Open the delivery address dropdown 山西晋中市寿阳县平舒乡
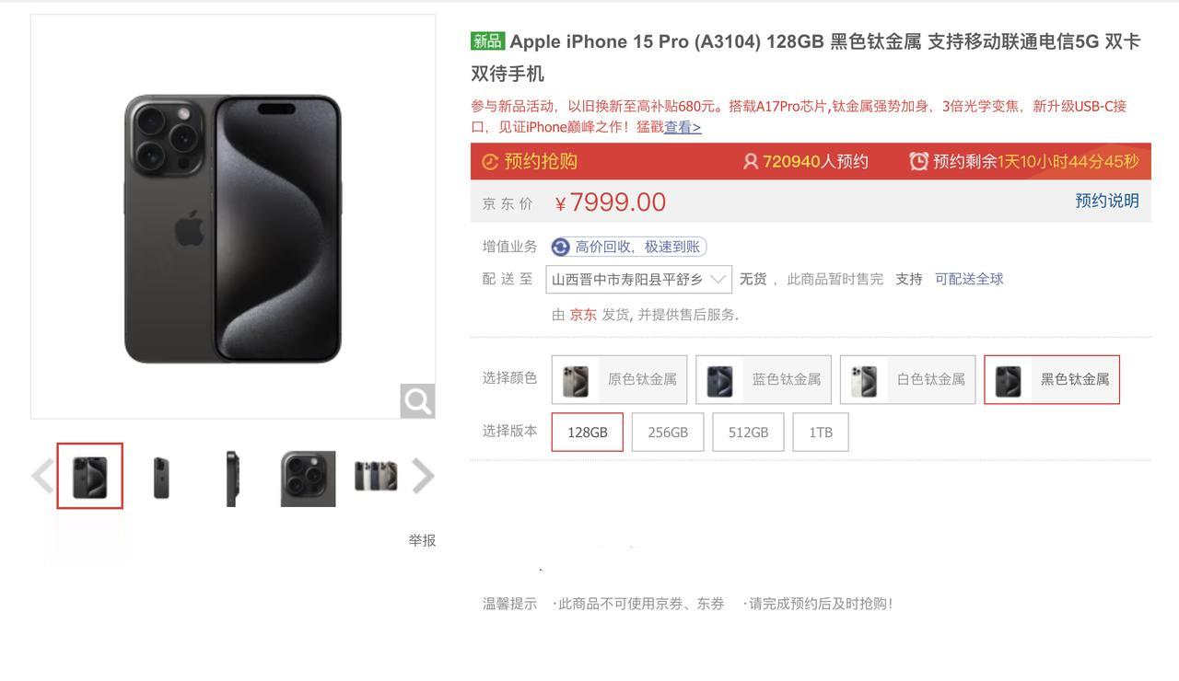 tap(639, 279)
